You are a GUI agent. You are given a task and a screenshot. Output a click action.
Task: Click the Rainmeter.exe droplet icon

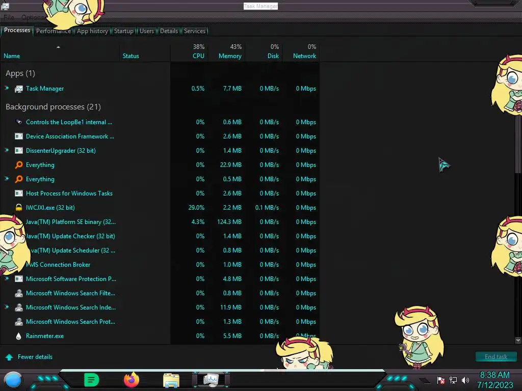coord(19,336)
